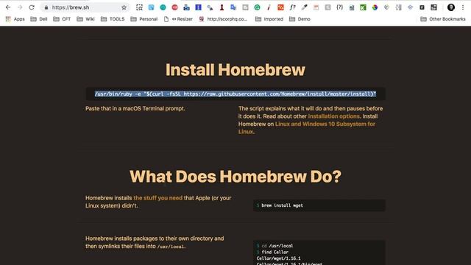Expand the Personal bookmarks folder
Screen dimensions: 471x265
(144, 19)
